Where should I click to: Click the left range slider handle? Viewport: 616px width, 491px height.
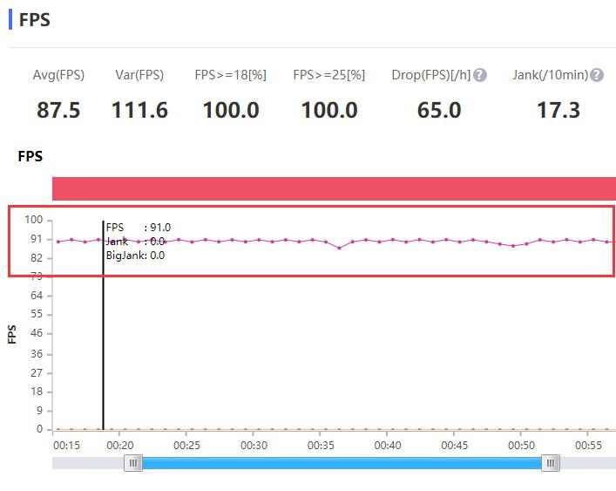[133, 463]
